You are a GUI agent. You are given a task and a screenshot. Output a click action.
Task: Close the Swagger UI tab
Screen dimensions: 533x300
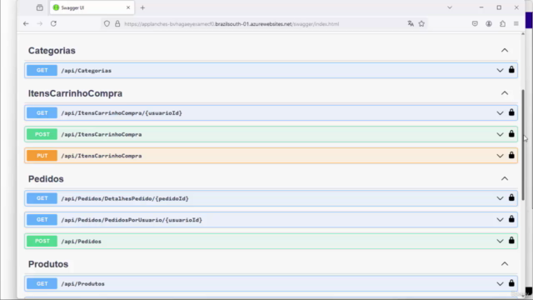pos(128,7)
